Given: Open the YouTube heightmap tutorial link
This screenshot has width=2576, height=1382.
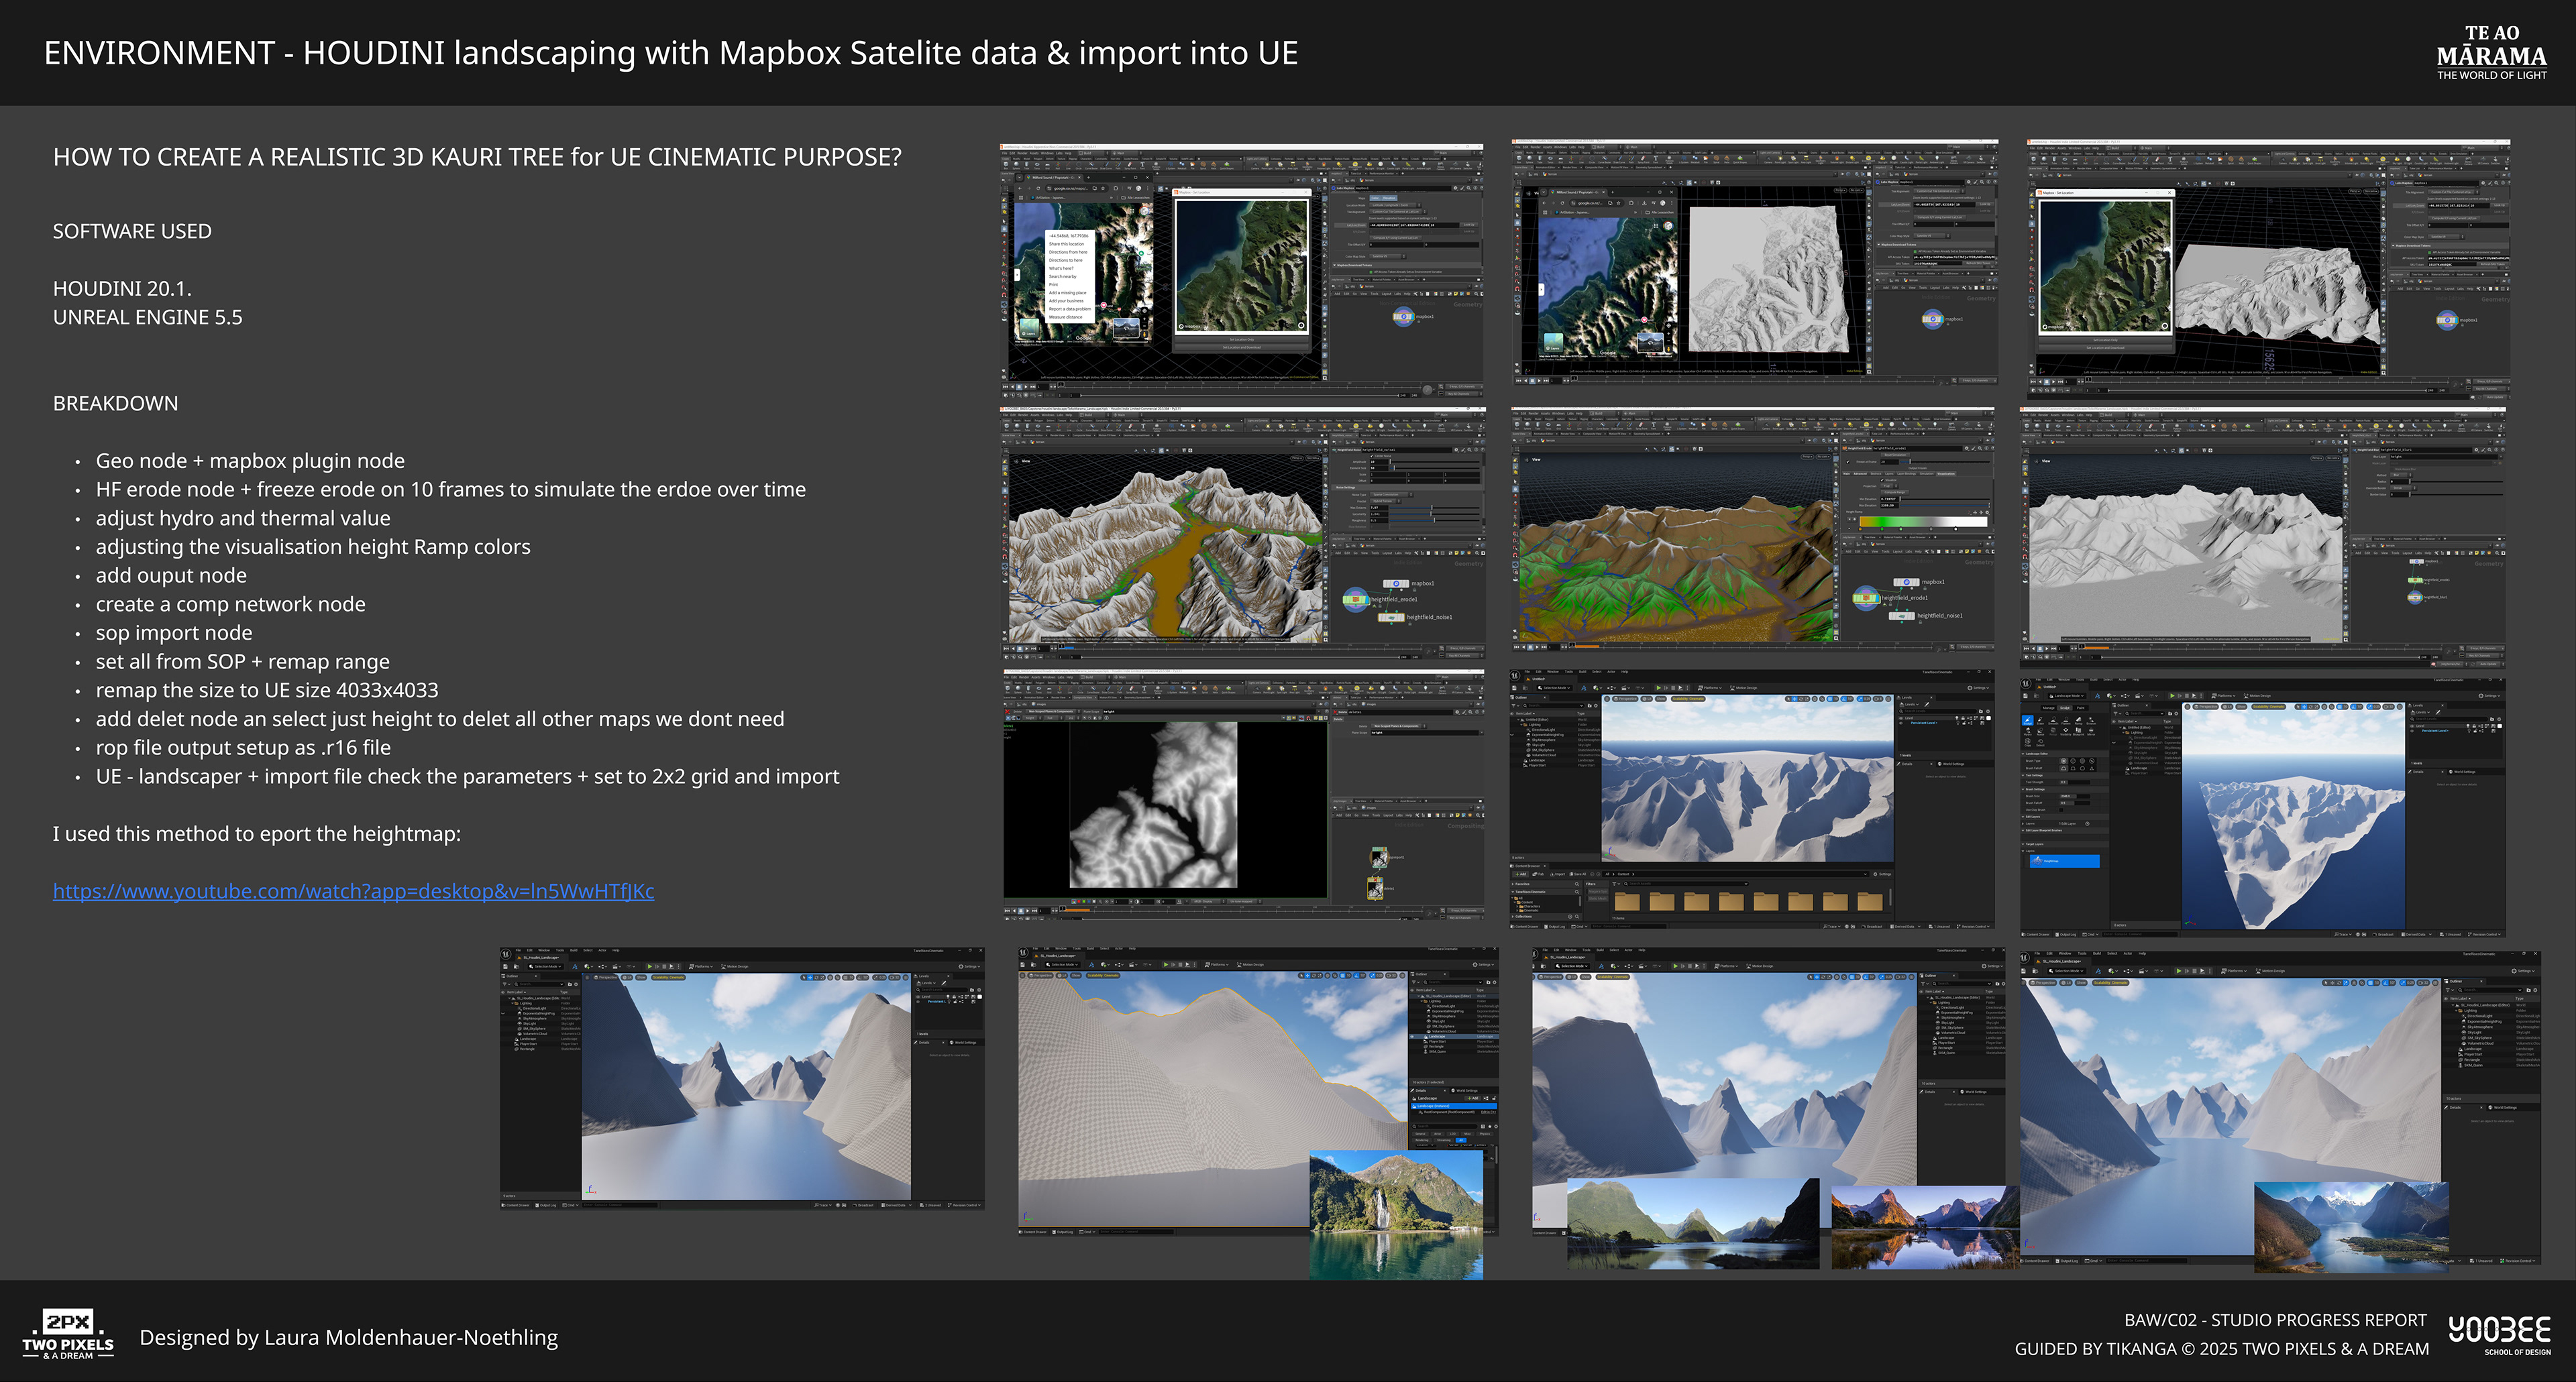Looking at the screenshot, I should click(353, 890).
